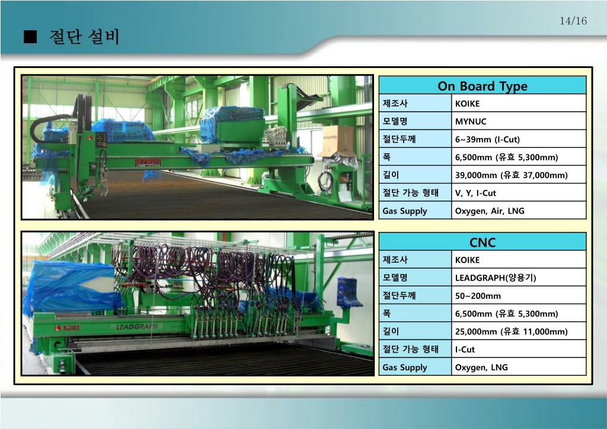Click 절단두께 label in On Board Type table
Screen dimensions: 607x429
click(399, 138)
